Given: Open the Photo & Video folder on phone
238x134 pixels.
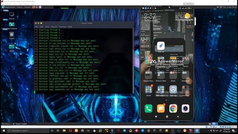Looking at the screenshot, I should (161, 75).
